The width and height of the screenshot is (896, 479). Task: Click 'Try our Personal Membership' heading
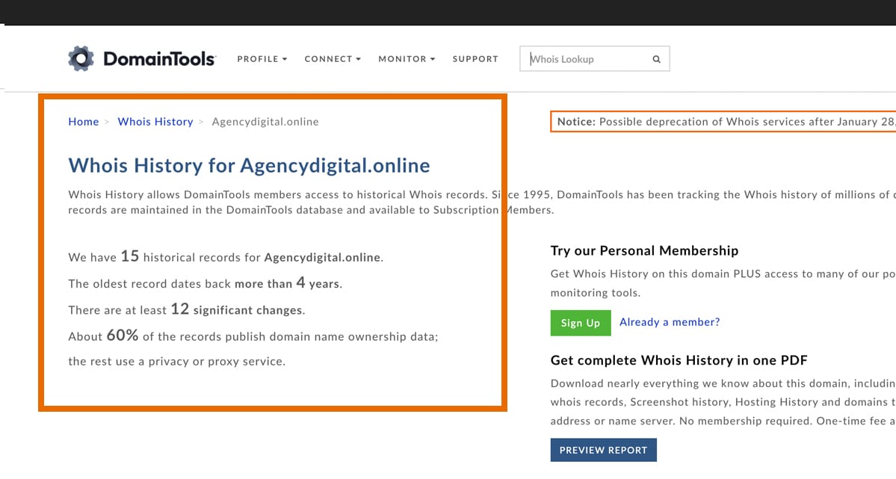coord(645,250)
